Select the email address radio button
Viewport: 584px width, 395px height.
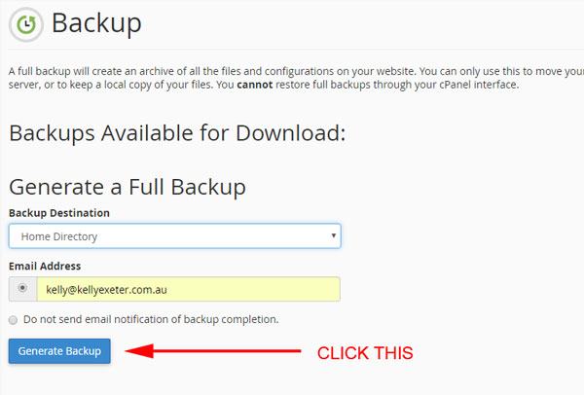(22, 288)
